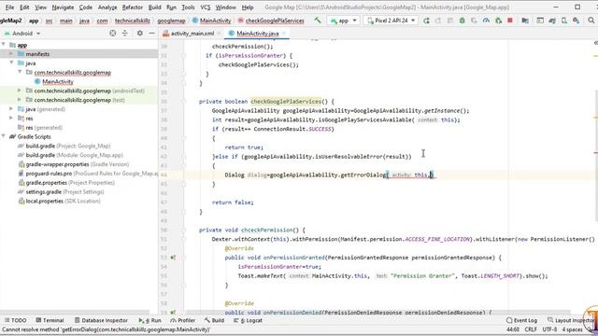This screenshot has width=598, height=336.
Task: Open the Tools menu
Action: pyautogui.click(x=188, y=7)
